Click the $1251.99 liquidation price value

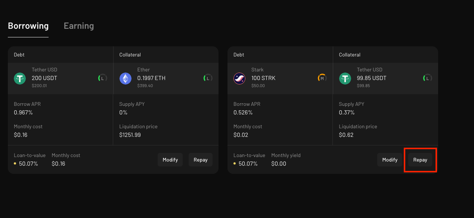point(130,135)
